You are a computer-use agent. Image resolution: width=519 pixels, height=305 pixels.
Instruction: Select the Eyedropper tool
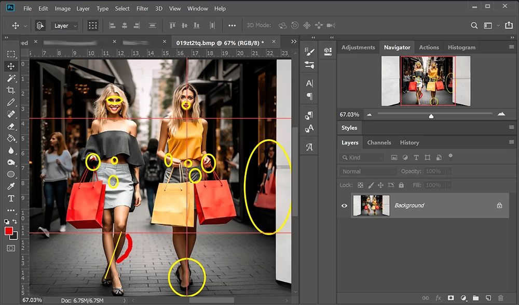[11, 186]
